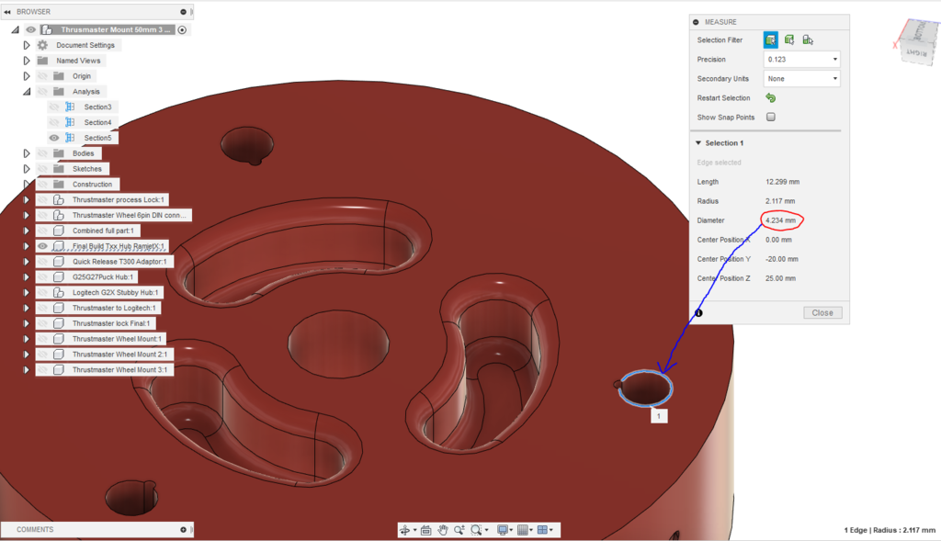The height and width of the screenshot is (541, 941).
Task: Select the G25G27Puck Hub:1 component
Action: pyautogui.click(x=103, y=277)
